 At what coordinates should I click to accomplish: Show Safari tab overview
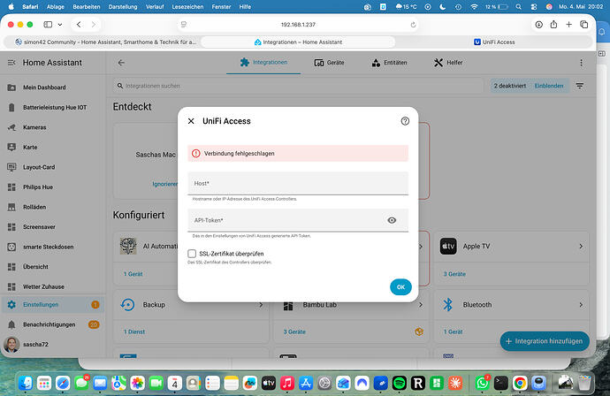(584, 25)
